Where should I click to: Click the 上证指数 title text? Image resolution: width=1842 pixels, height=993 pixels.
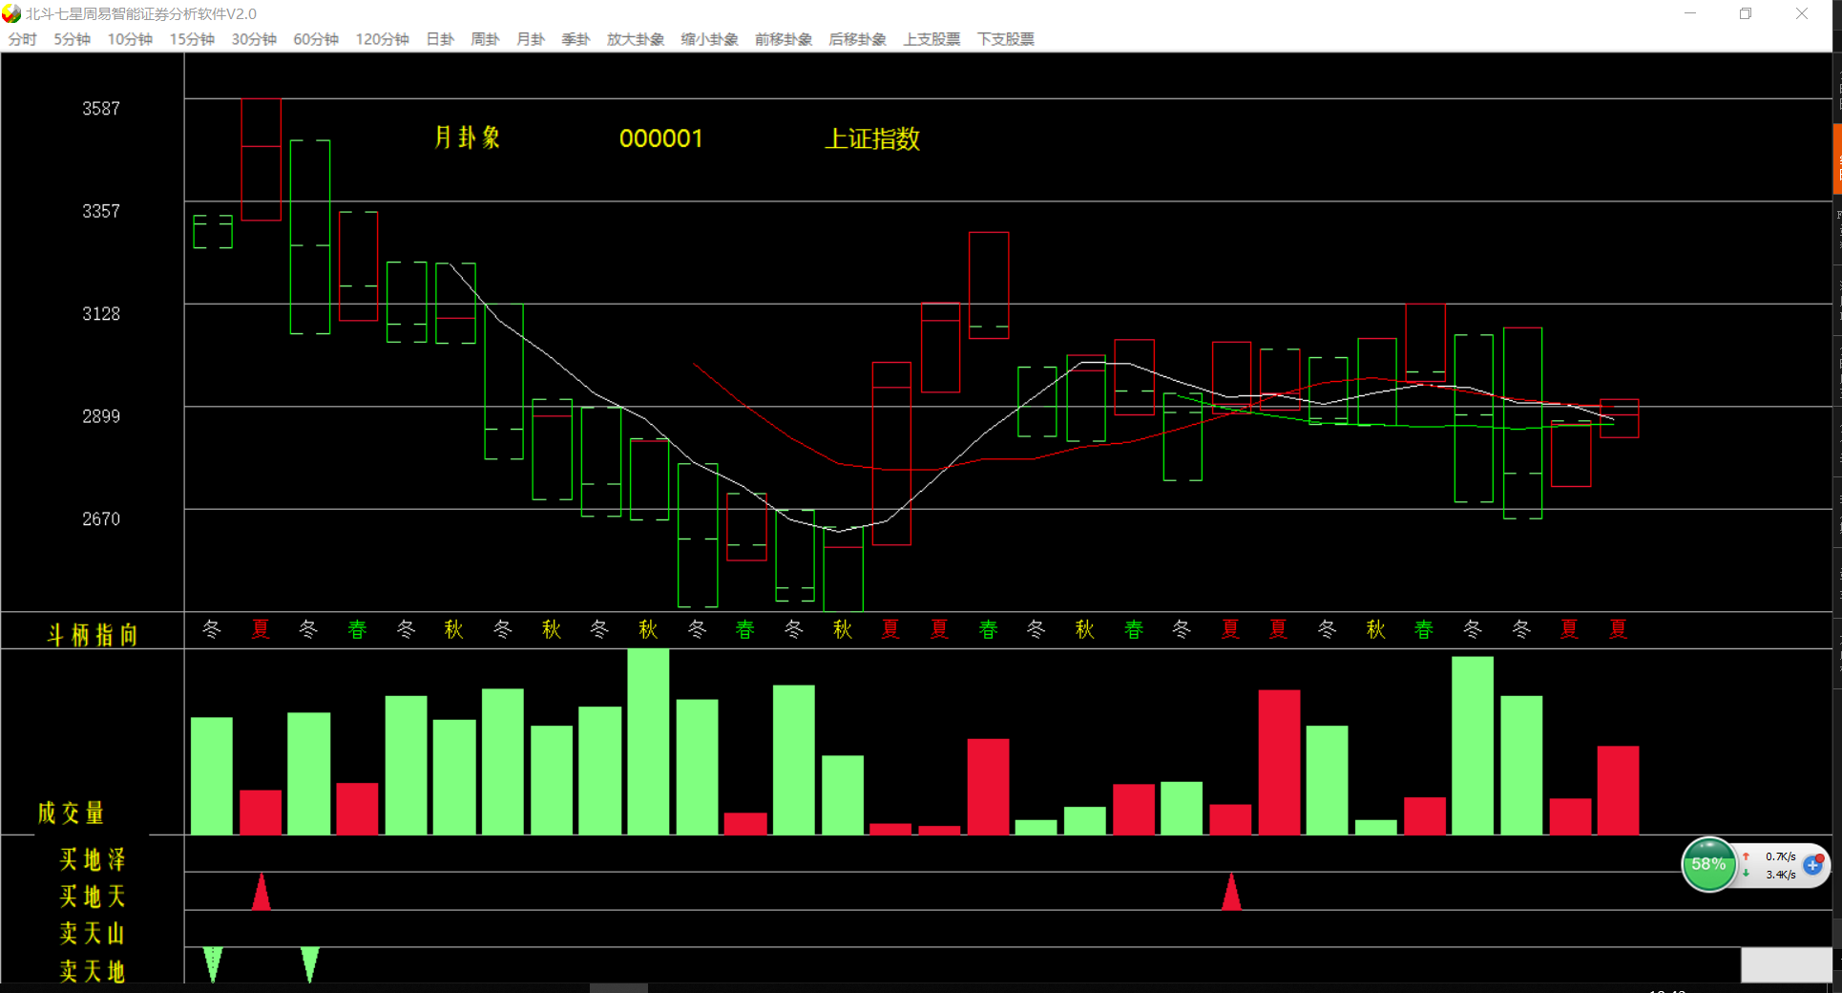pos(872,138)
